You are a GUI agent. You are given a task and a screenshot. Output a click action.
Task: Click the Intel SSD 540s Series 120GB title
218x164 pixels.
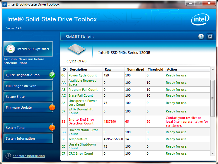point(124,52)
